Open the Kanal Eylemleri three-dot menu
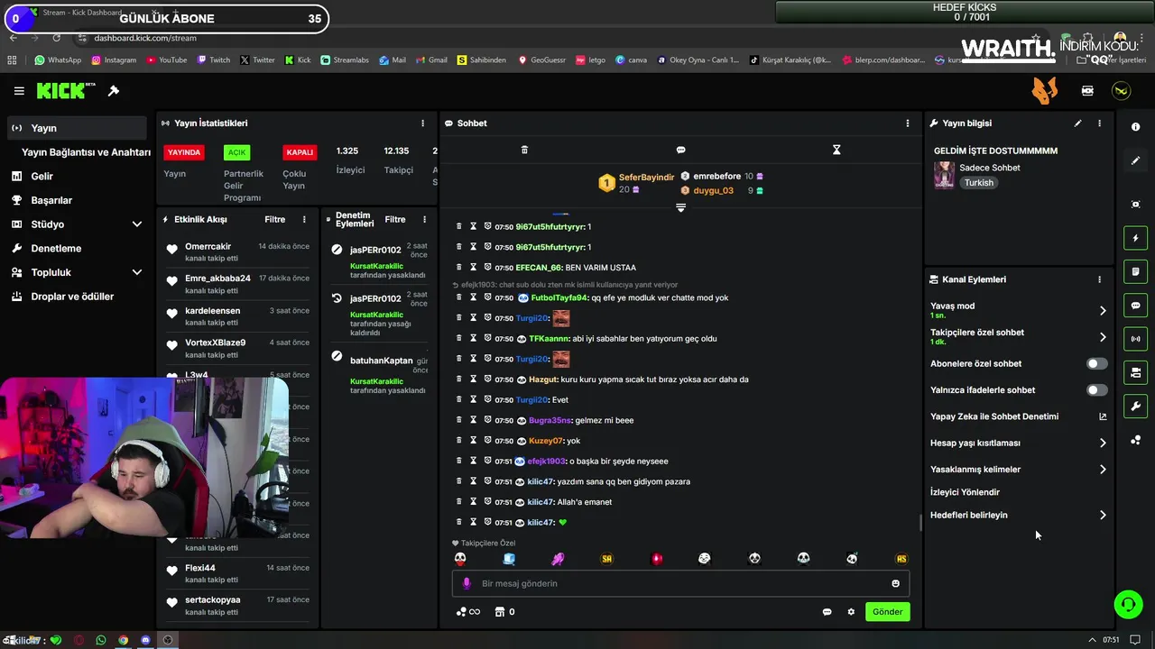 tap(1099, 279)
